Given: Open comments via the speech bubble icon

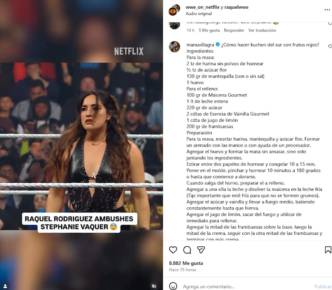Looking at the screenshot, I should [187, 250].
